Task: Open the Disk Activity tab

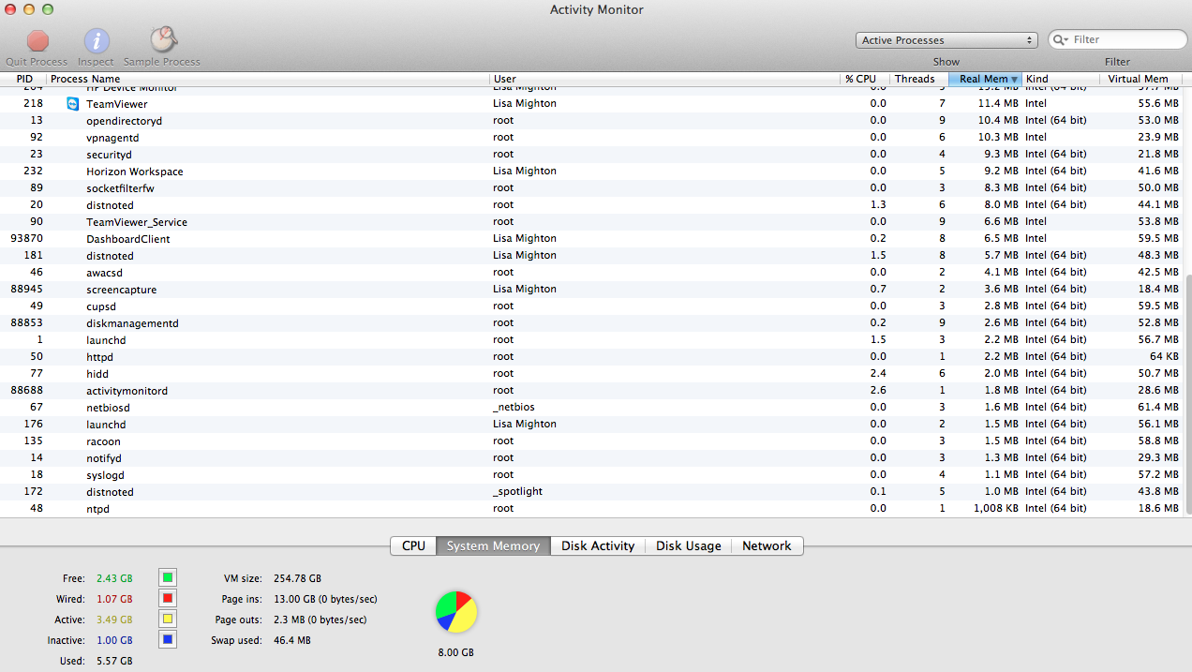Action: coord(598,545)
